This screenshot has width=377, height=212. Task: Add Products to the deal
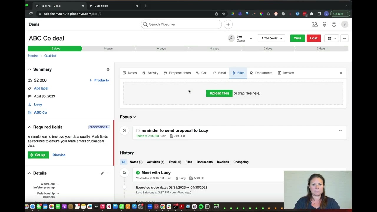[99, 80]
